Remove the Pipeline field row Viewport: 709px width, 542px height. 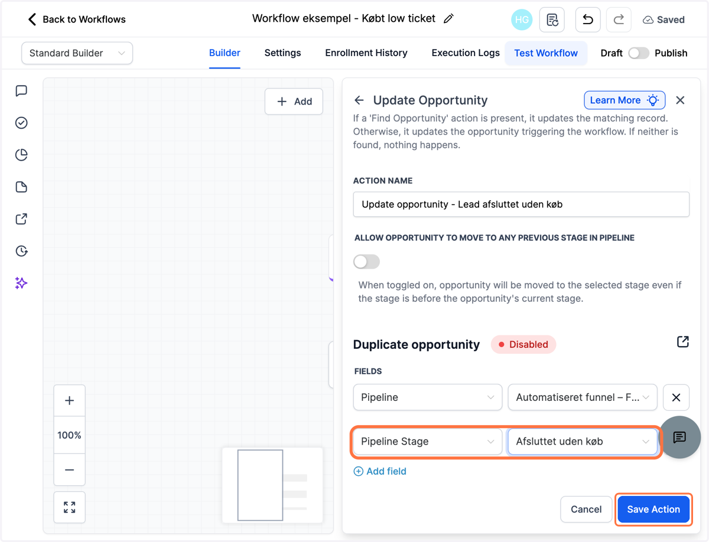pyautogui.click(x=676, y=397)
